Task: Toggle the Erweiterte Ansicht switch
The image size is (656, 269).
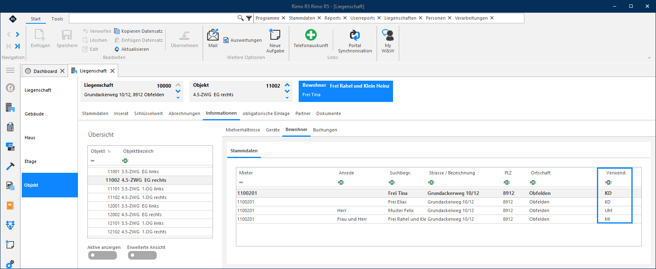Action: pos(142,255)
